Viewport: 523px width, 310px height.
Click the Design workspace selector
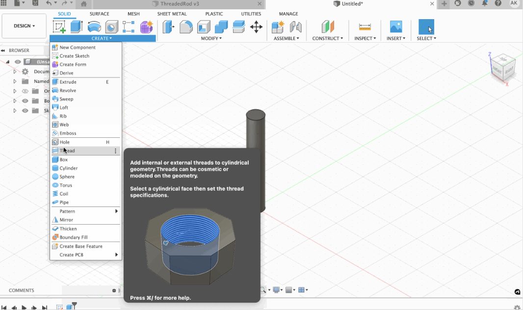pos(24,26)
